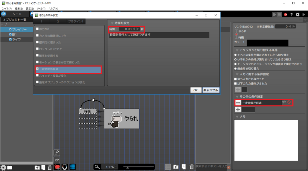Click the link tool icon on canvas
Viewport: 308px width, 171px height.
pyautogui.click(x=57, y=153)
